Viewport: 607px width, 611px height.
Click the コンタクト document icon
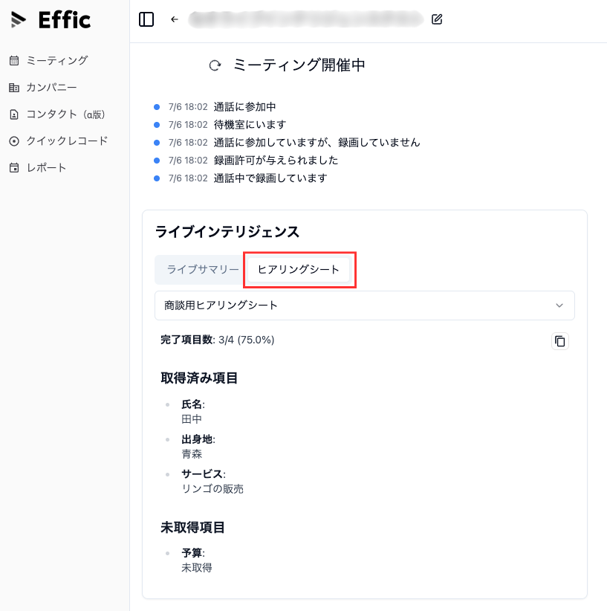[x=14, y=114]
